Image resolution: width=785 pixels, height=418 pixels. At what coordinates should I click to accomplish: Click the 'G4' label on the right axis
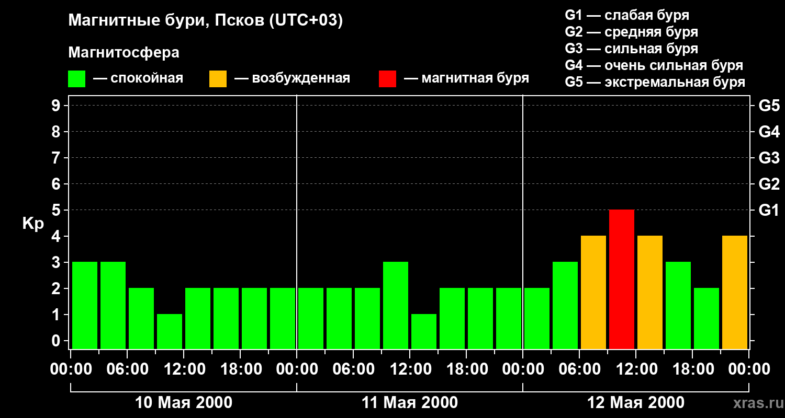pos(769,132)
